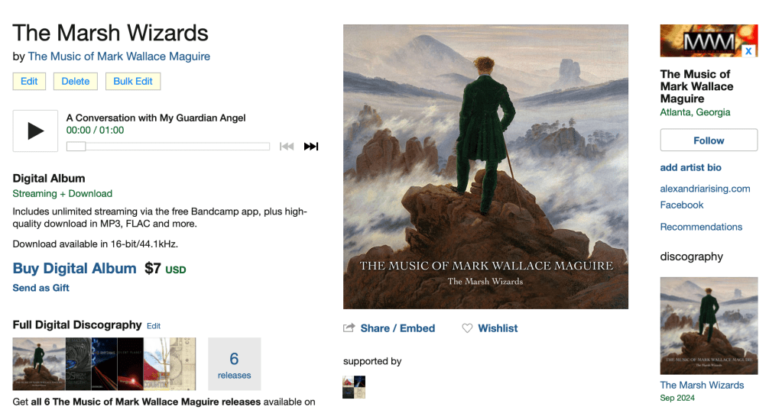Click Buy Digital Album link
The image size is (782, 410).
74,269
